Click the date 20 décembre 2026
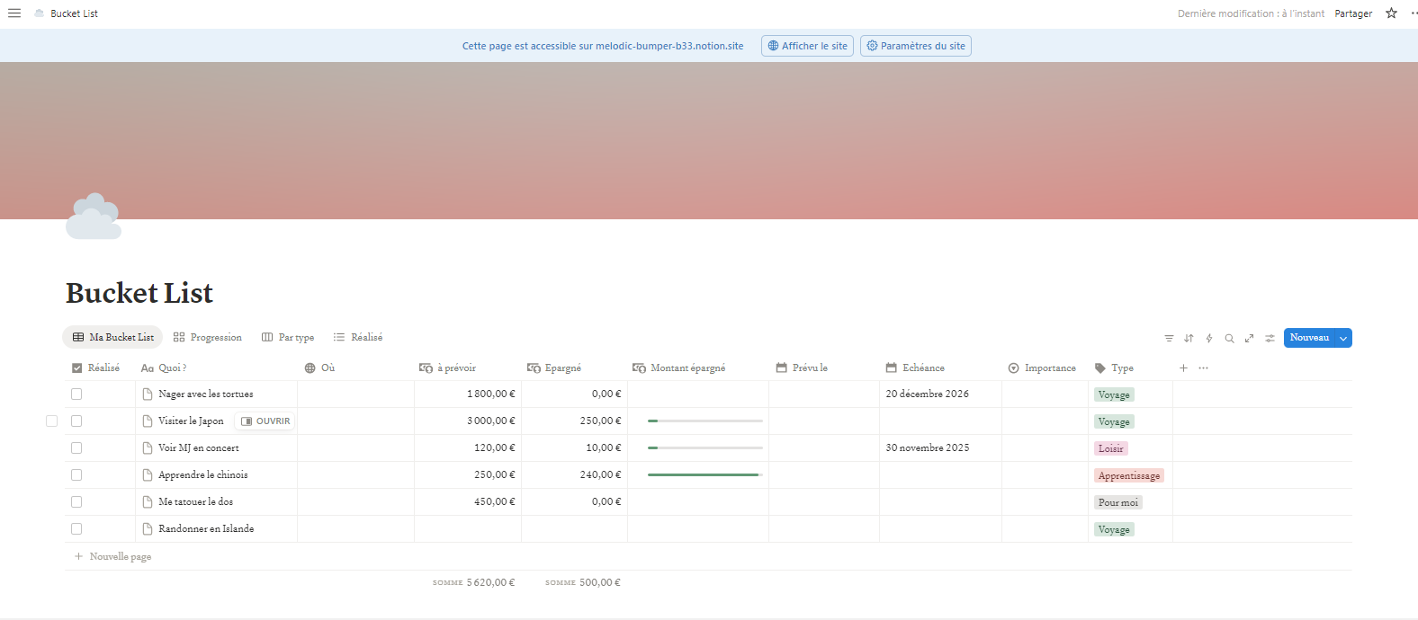 (x=927, y=394)
